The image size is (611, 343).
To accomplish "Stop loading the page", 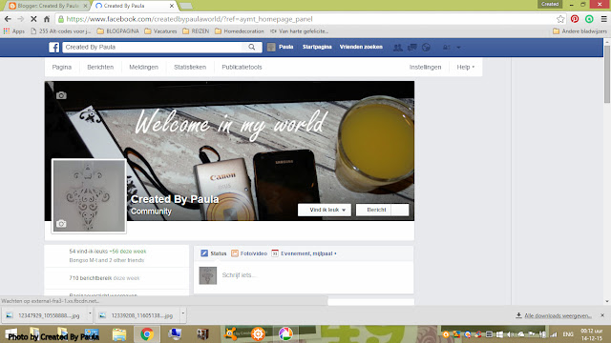I will click(33, 19).
